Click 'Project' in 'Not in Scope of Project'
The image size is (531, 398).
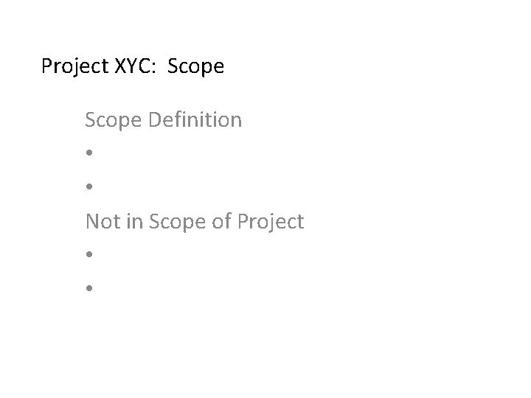click(271, 220)
